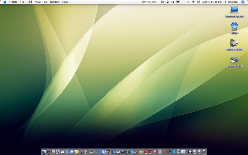The height and width of the screenshot is (155, 248).
Task: Open Spotlight search in menu bar
Action: [x=243, y=2]
